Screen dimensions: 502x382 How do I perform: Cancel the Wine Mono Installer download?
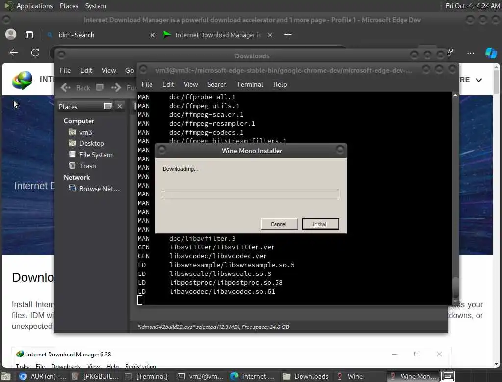coord(279,224)
